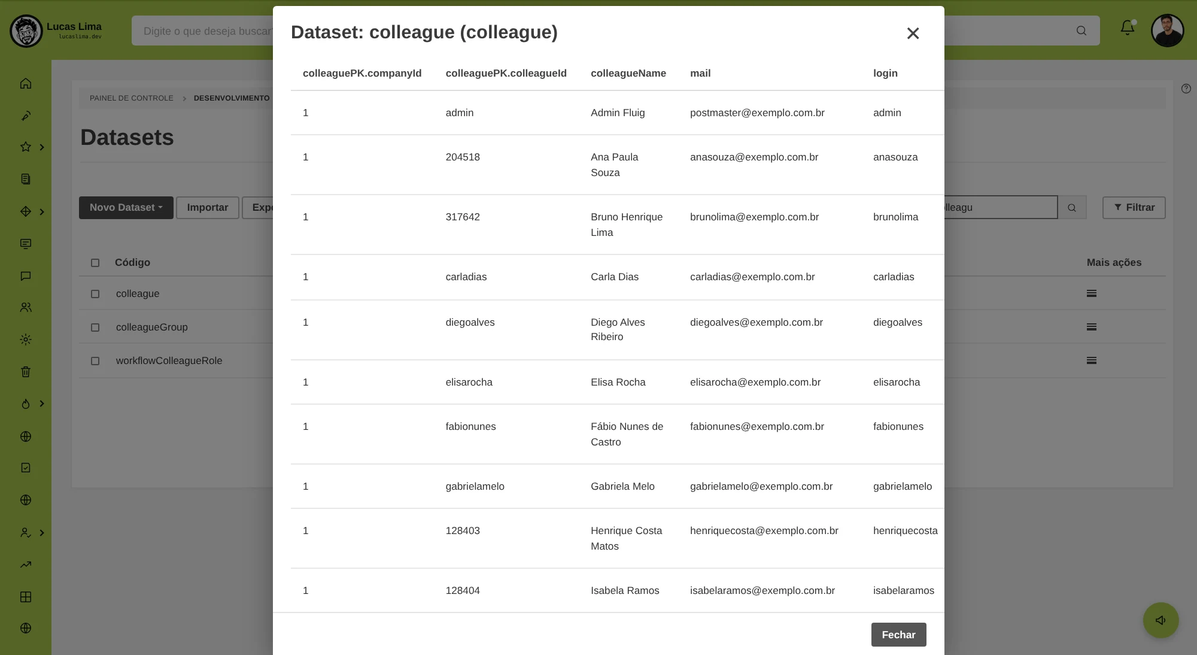Click the Fechar button
Image resolution: width=1197 pixels, height=655 pixels.
(898, 635)
